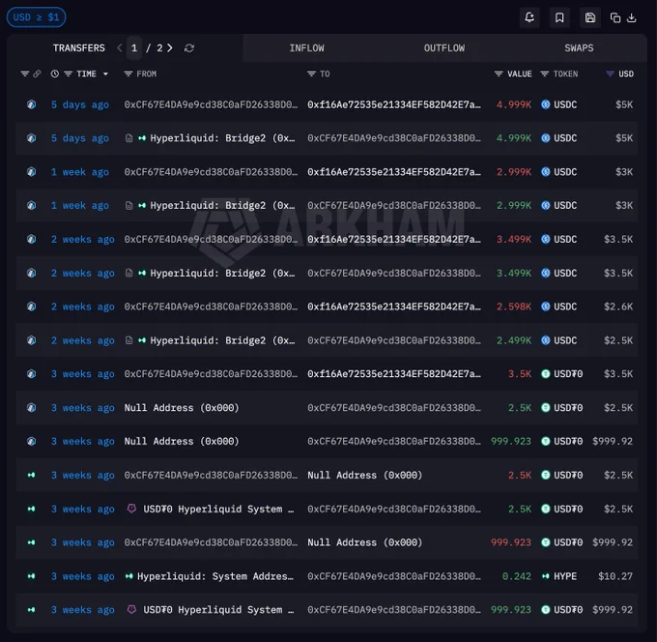Click the USD ≥ $1 filter chip
The image size is (657, 642).
point(36,17)
